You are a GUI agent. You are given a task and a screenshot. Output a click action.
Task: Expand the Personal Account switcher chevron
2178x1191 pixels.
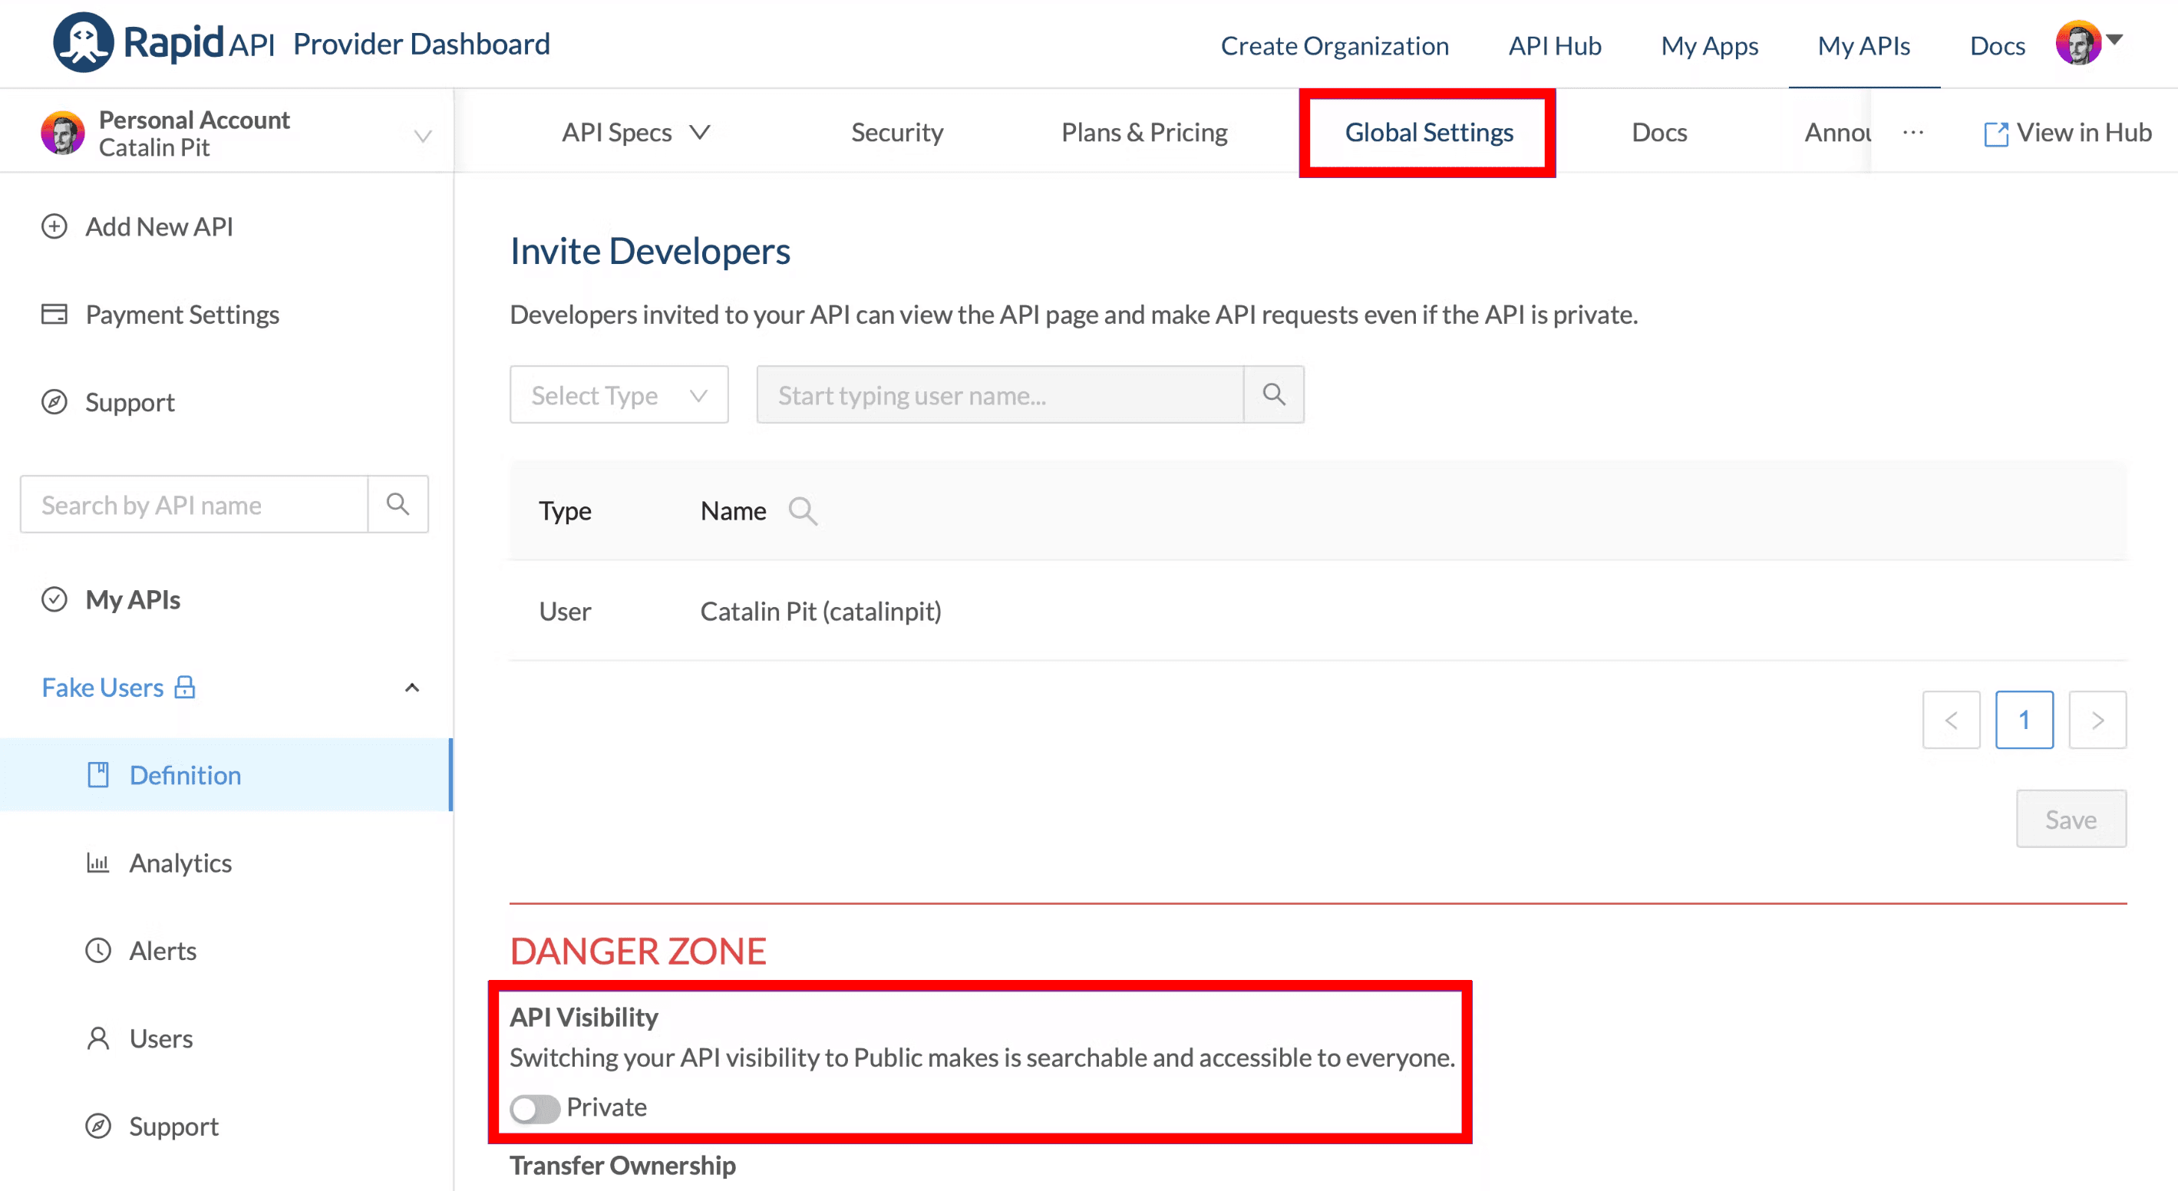[x=423, y=135]
